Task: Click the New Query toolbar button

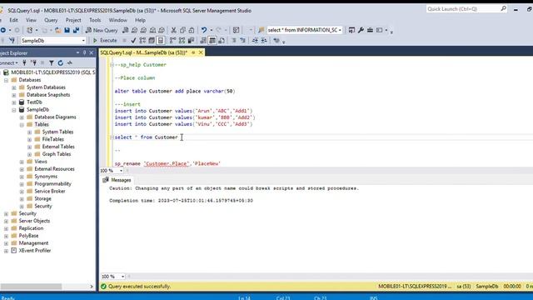Action: pos(102,30)
